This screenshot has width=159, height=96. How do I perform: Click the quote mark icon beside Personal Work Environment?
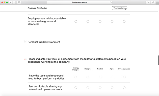pos(25,41)
